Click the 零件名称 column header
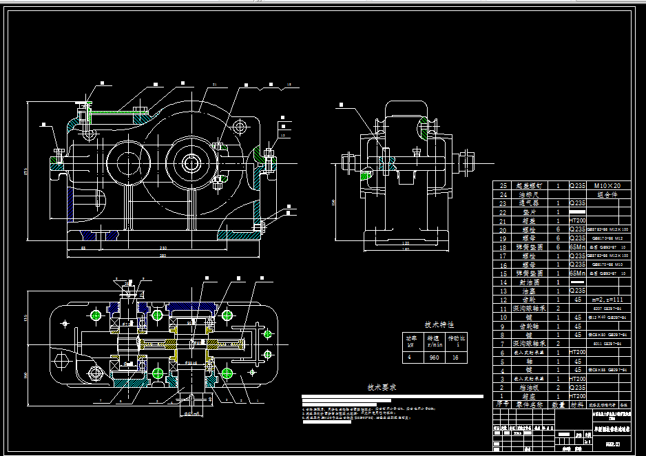This screenshot has width=646, height=456. 530,405
